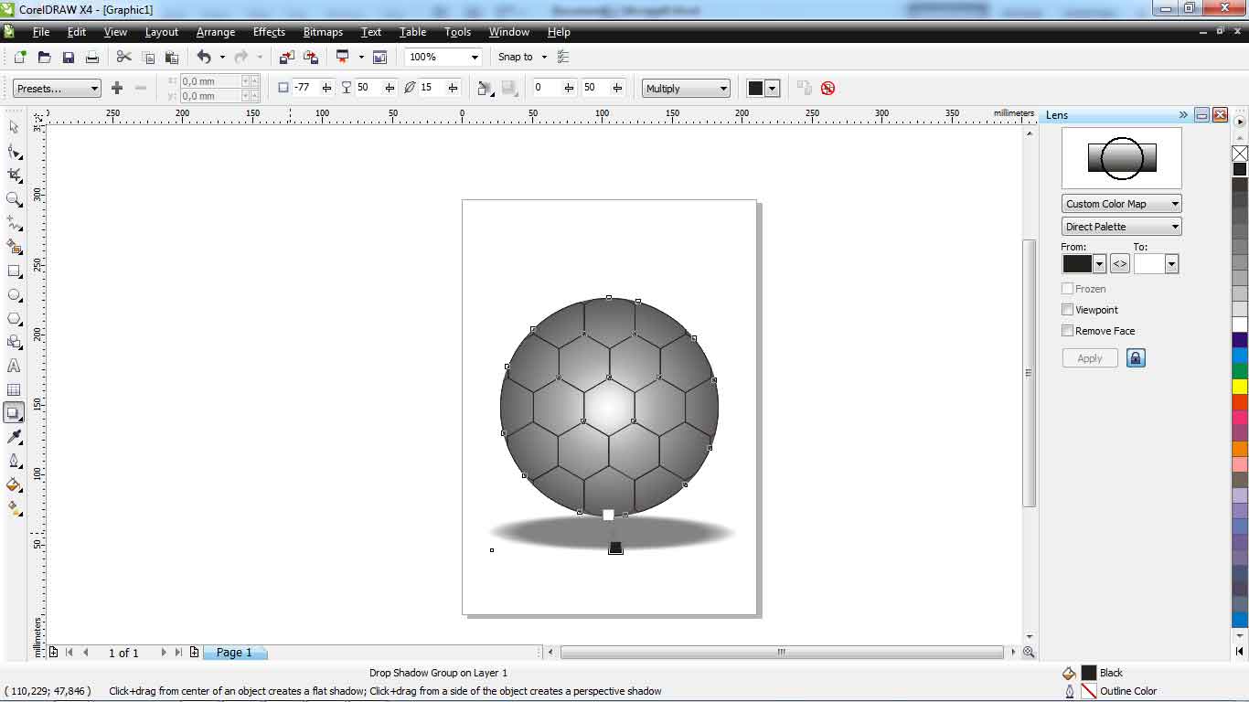Select the Ellipse tool
Viewport: 1249px width, 702px height.
(14, 294)
